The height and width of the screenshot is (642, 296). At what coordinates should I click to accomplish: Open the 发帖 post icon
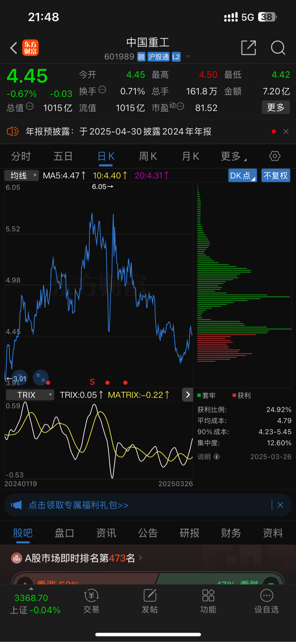coord(150,601)
